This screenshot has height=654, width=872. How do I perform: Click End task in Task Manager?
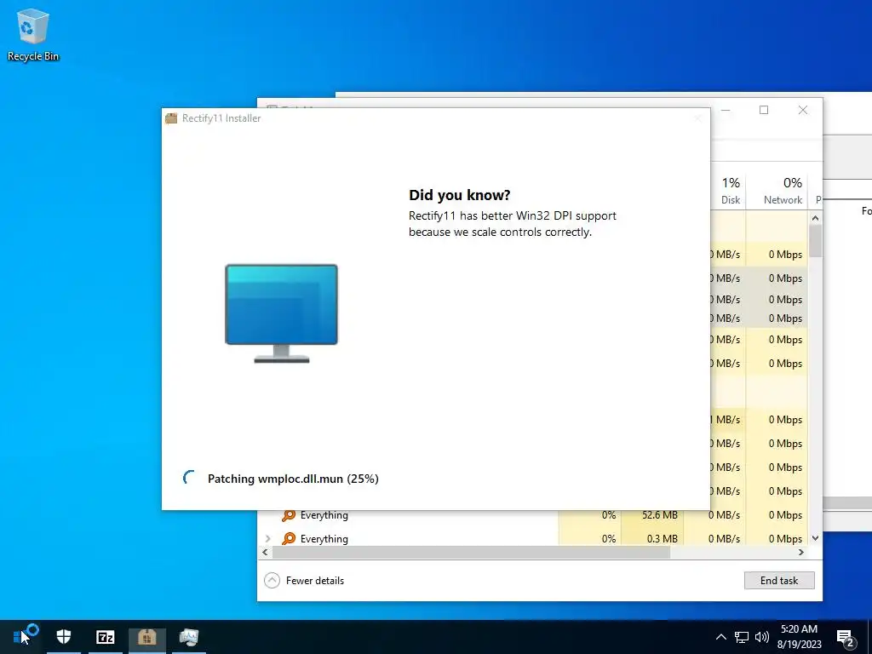[779, 580]
